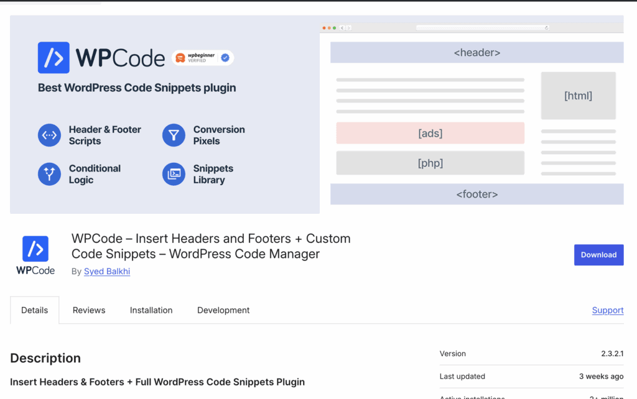This screenshot has width=637, height=399.
Task: Click the large WPCode banner logo icon
Action: 53,58
